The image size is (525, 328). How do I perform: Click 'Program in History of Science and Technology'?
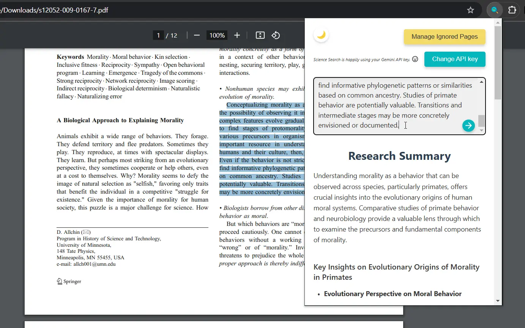click(x=109, y=239)
